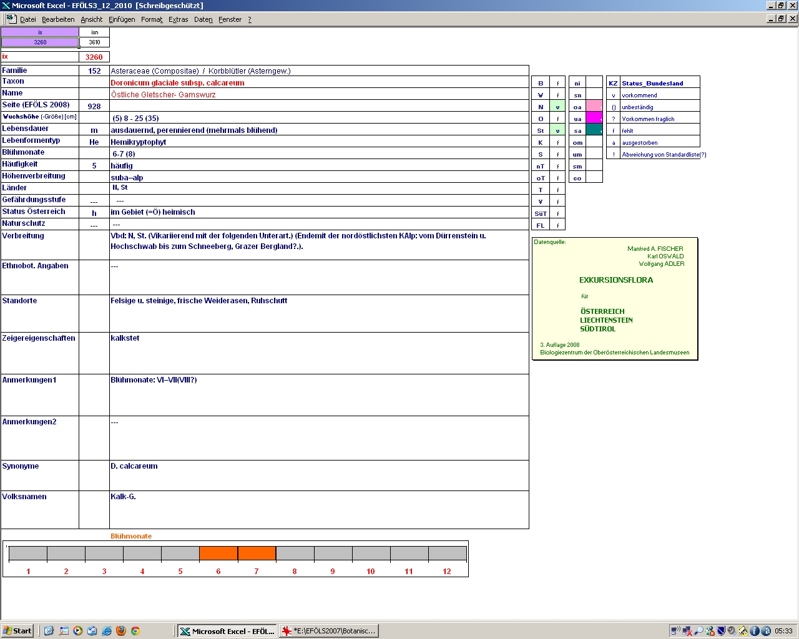Open the Messenger tray icon

coord(710,631)
